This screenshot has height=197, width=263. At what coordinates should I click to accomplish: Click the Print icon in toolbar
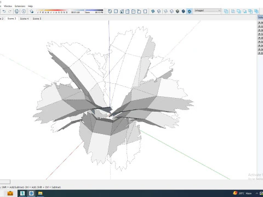coord(17,11)
